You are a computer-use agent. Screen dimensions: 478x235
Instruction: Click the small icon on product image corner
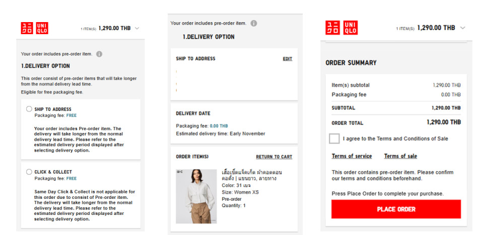(x=179, y=171)
